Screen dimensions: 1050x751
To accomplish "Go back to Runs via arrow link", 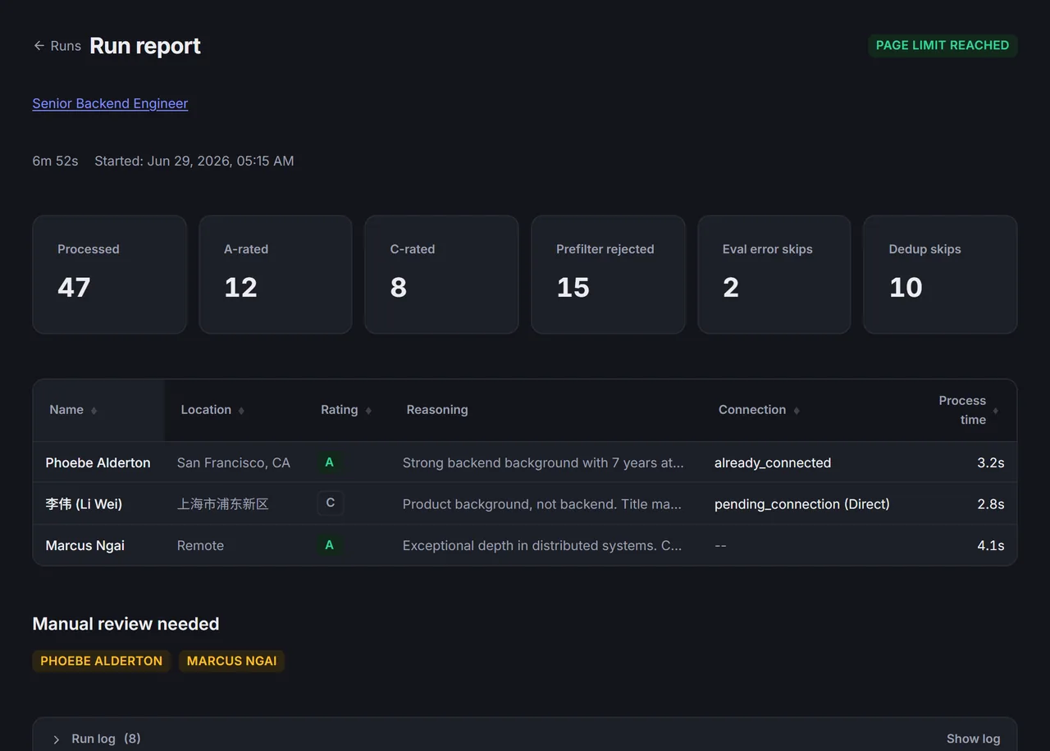I will [57, 46].
